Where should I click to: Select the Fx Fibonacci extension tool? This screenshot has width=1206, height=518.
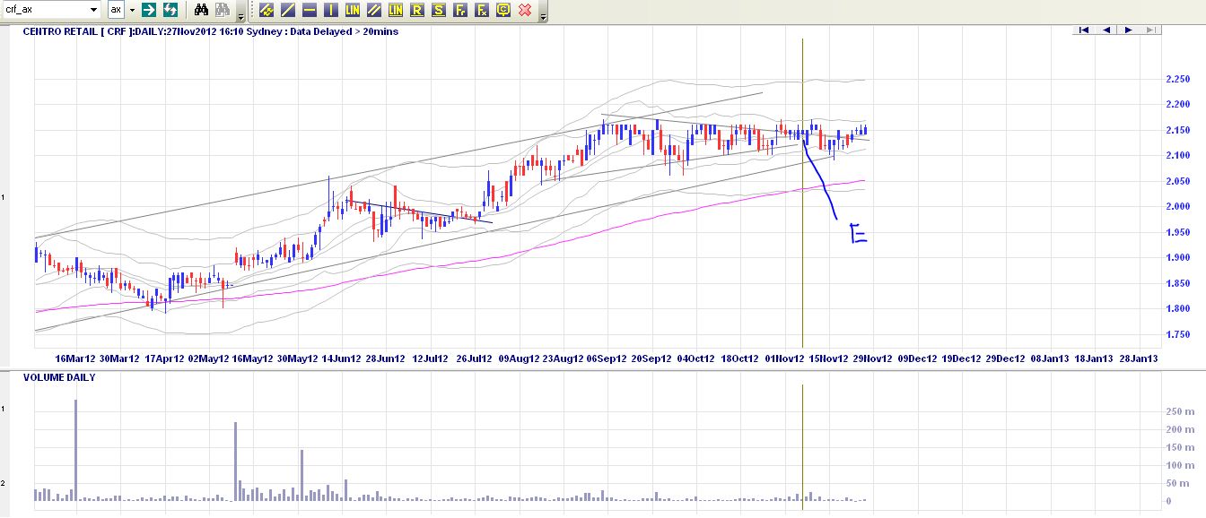(482, 11)
